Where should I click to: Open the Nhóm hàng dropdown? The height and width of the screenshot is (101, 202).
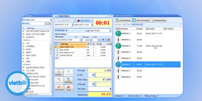(51, 20)
